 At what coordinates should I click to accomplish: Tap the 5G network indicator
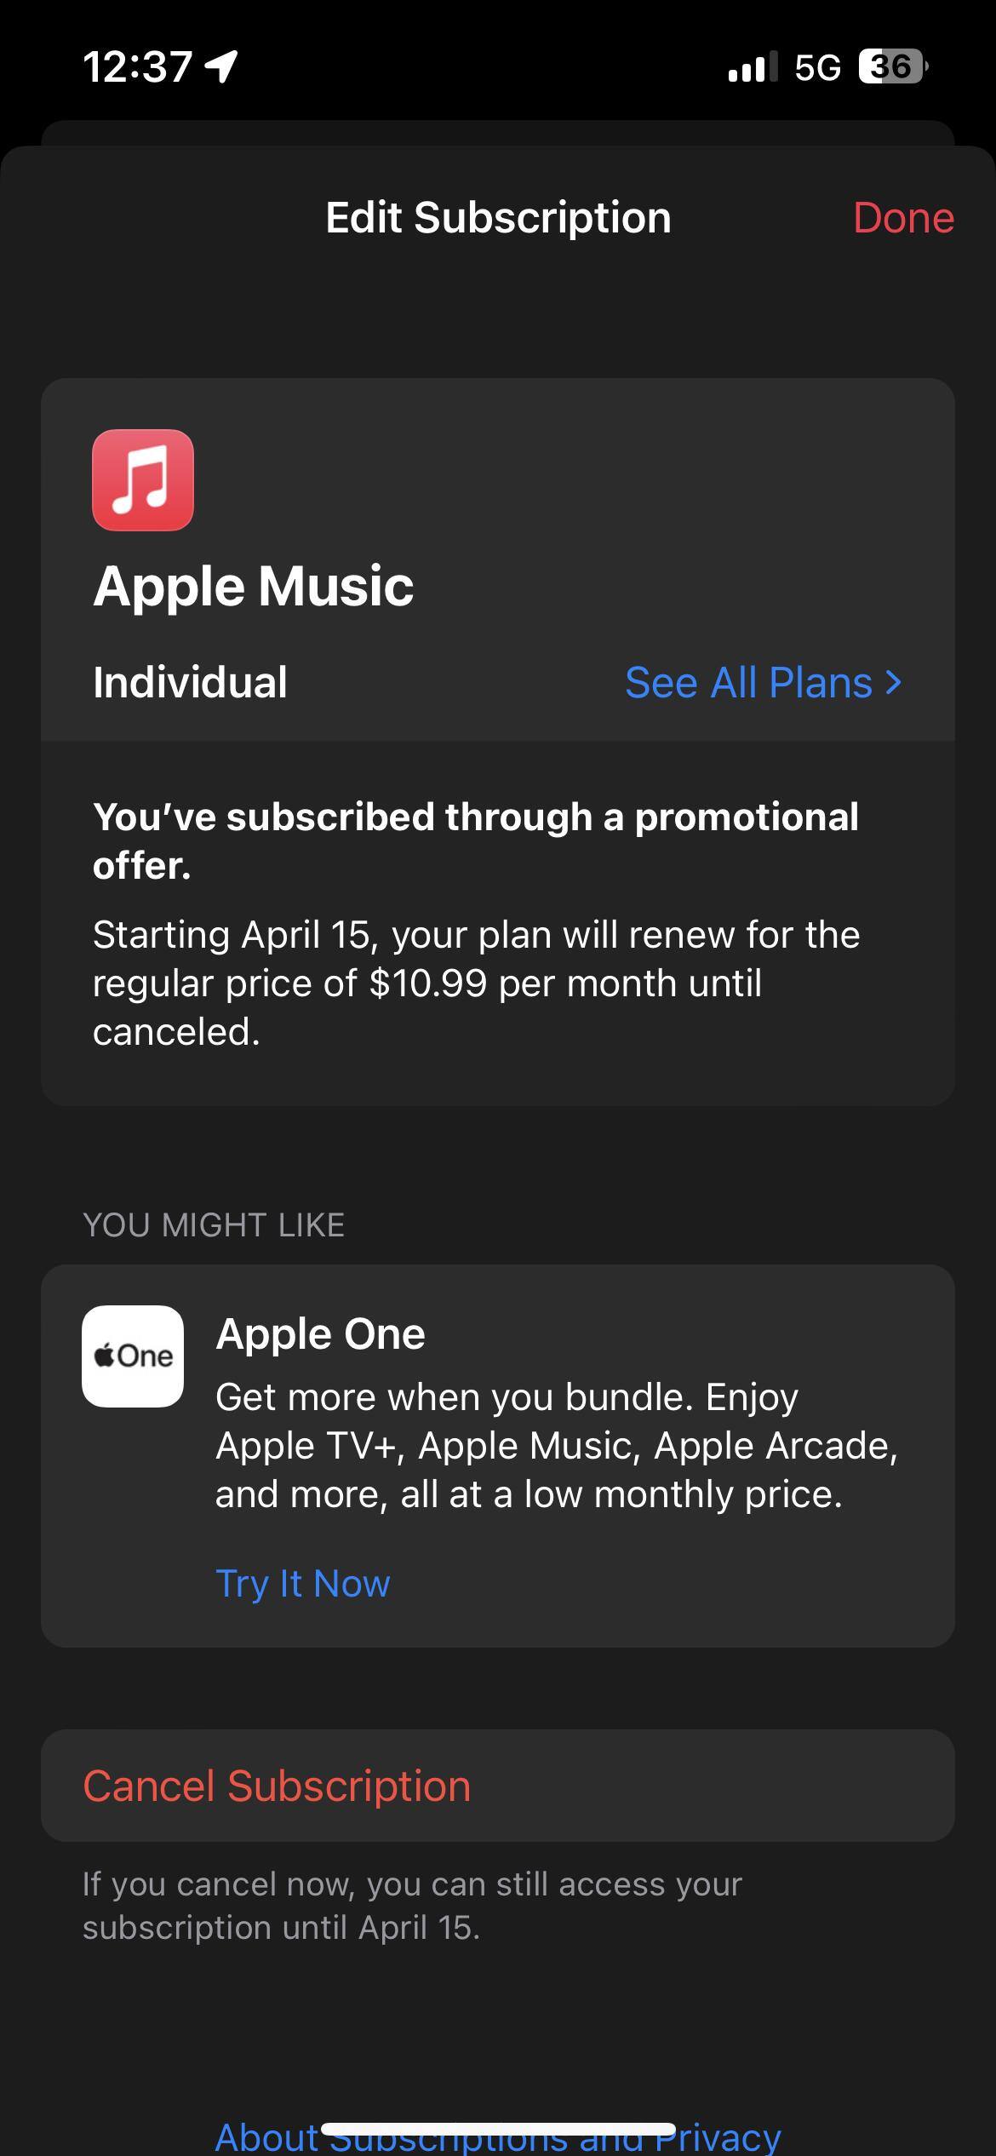pos(817,66)
